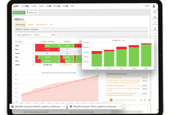
Task: Open the SK - UNION document link
Action: pyautogui.click(x=123, y=89)
